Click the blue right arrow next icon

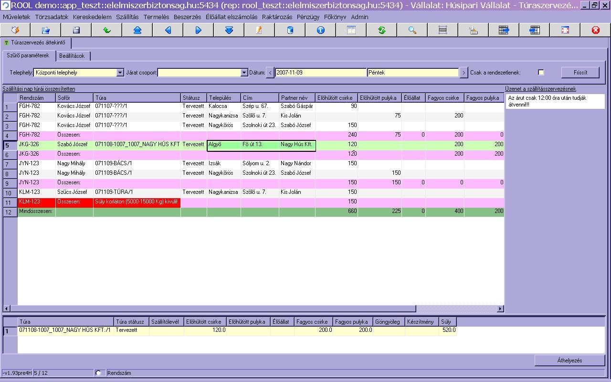199,30
